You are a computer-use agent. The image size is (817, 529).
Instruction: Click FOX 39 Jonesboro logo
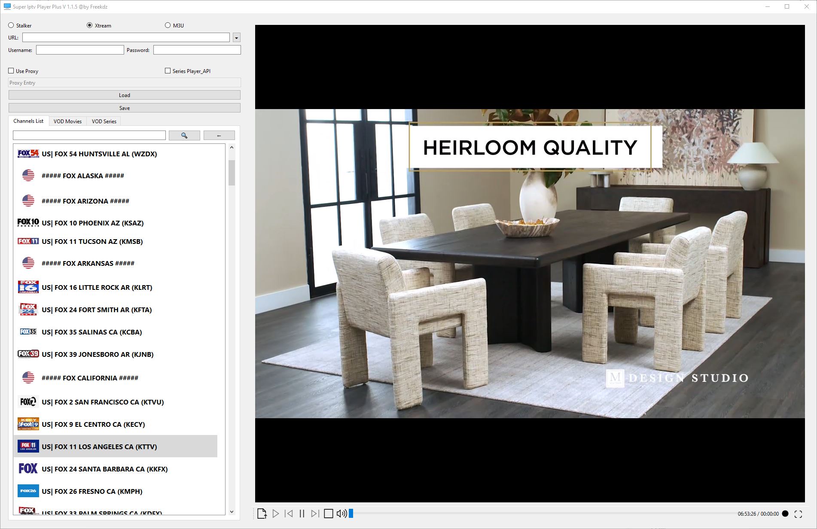coord(28,354)
